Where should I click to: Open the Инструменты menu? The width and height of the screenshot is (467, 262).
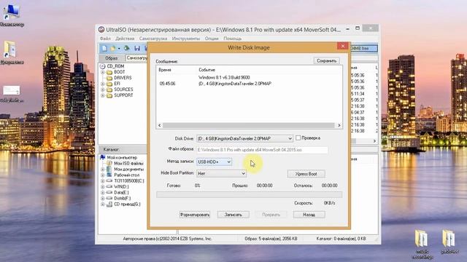pyautogui.click(x=186, y=39)
